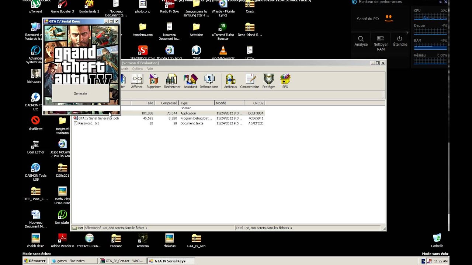472x265 pixels.
Task: Open the biohazard desktop shortcut
Action: (x=36, y=76)
